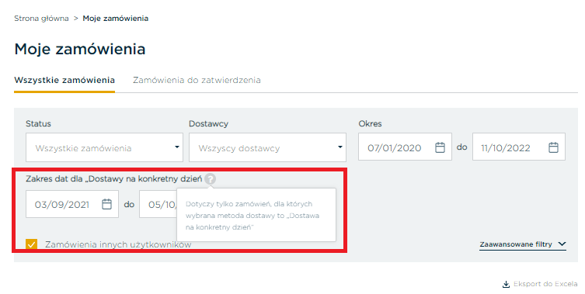Click the chevron beside Zaawansowane filtry
585x294 pixels.
click(x=562, y=244)
